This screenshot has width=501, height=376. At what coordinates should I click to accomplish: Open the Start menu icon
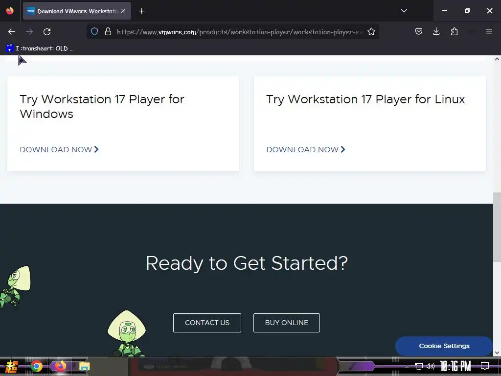pyautogui.click(x=12, y=366)
